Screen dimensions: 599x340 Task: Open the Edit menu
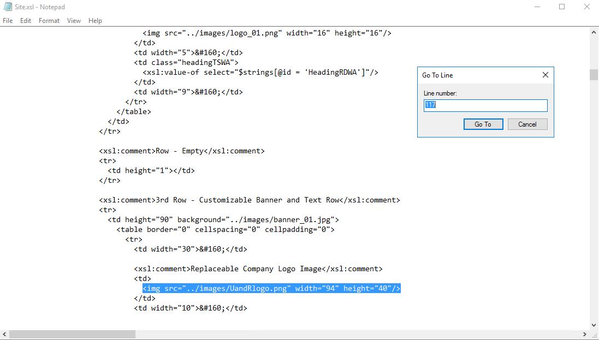[25, 20]
